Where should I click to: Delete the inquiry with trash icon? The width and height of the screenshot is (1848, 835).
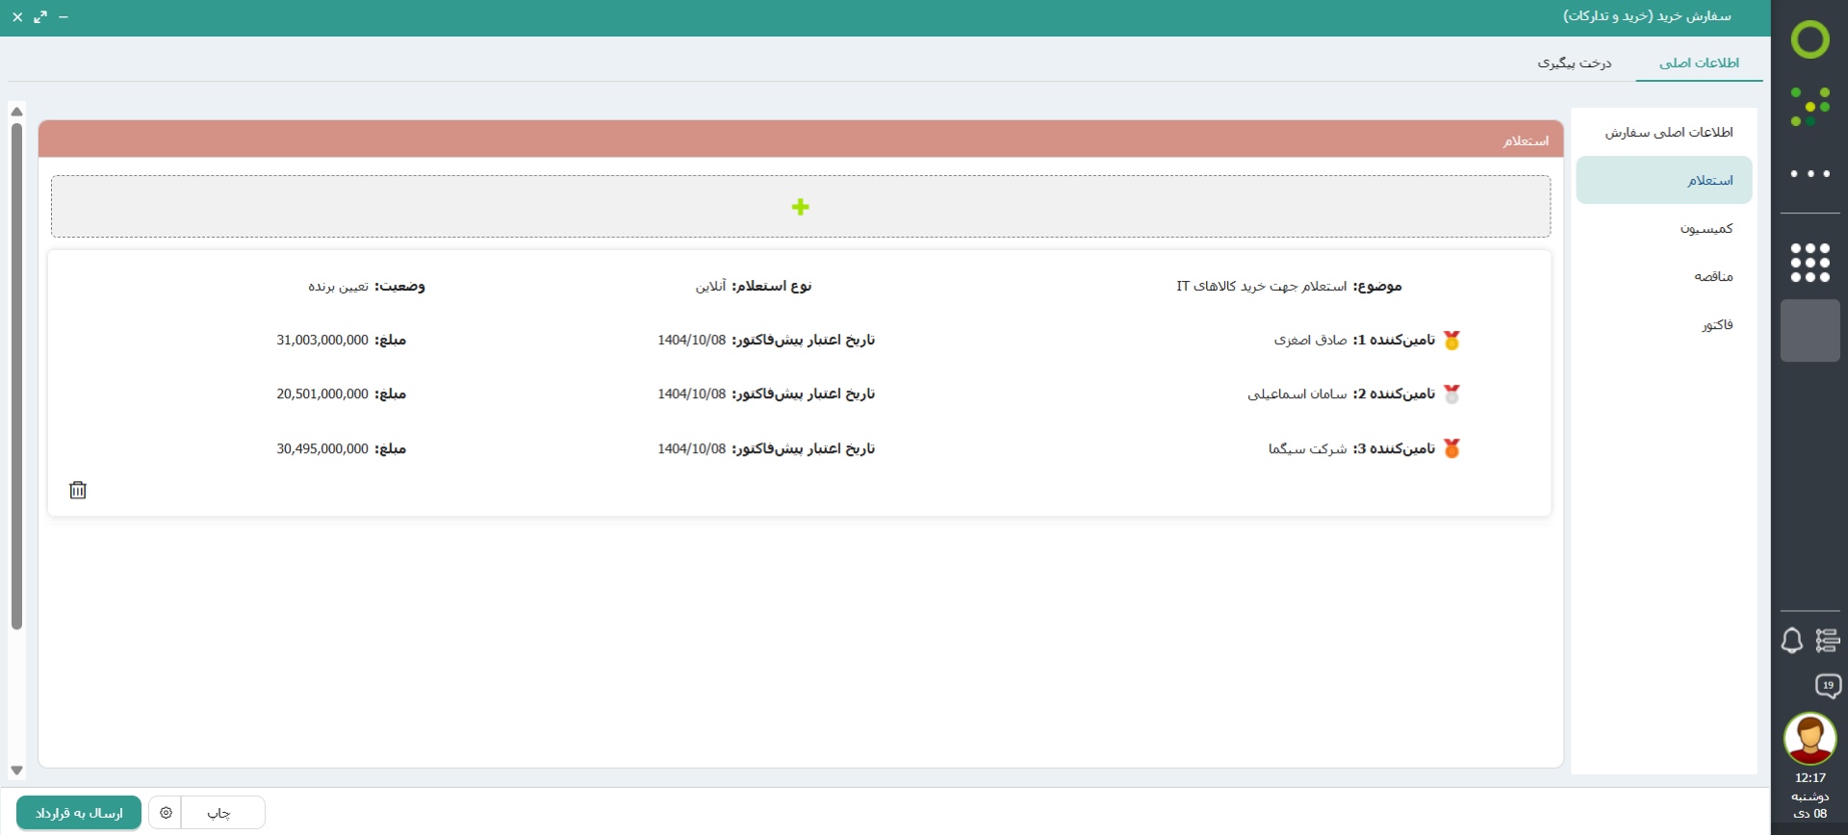pyautogui.click(x=78, y=491)
